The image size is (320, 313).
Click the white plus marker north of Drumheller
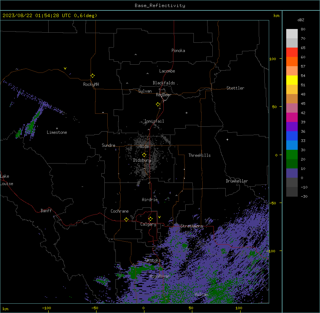pyautogui.click(x=227, y=139)
